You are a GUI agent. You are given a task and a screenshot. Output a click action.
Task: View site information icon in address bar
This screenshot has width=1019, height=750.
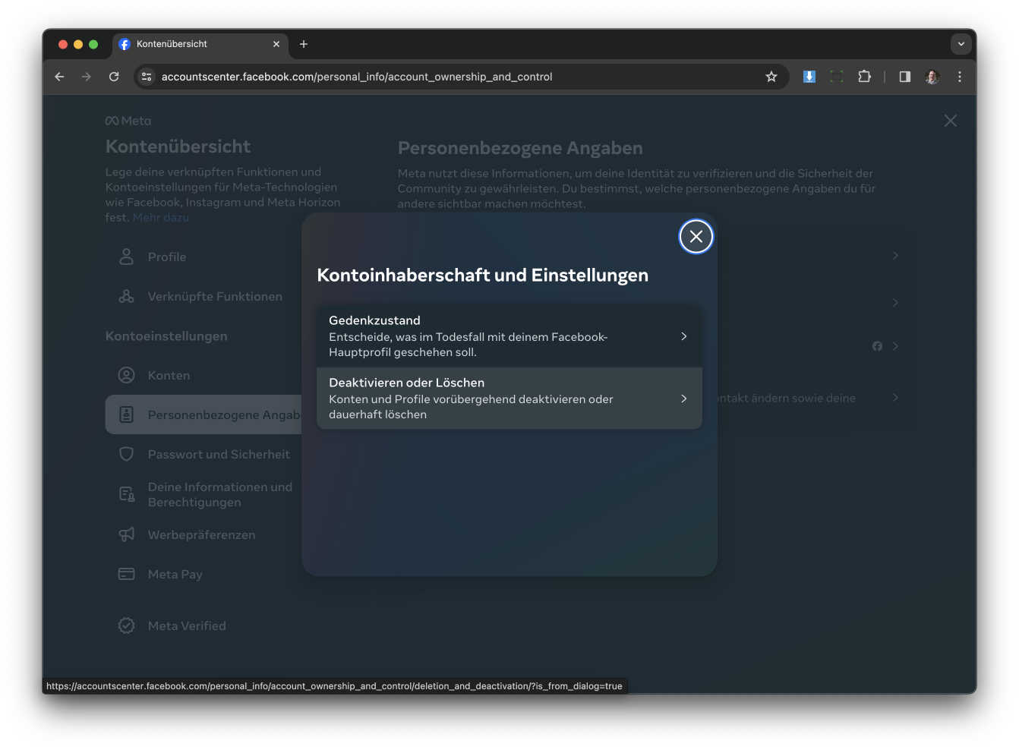[147, 77]
